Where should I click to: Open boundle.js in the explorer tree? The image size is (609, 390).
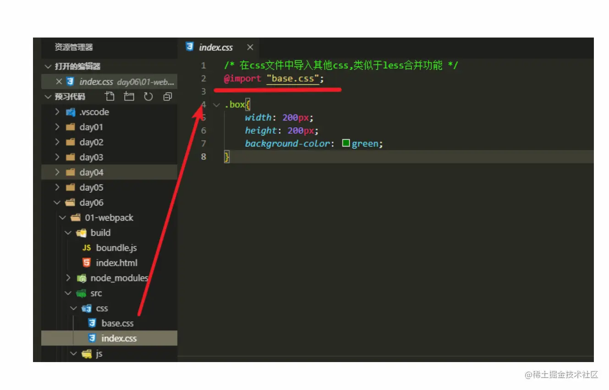[116, 248]
